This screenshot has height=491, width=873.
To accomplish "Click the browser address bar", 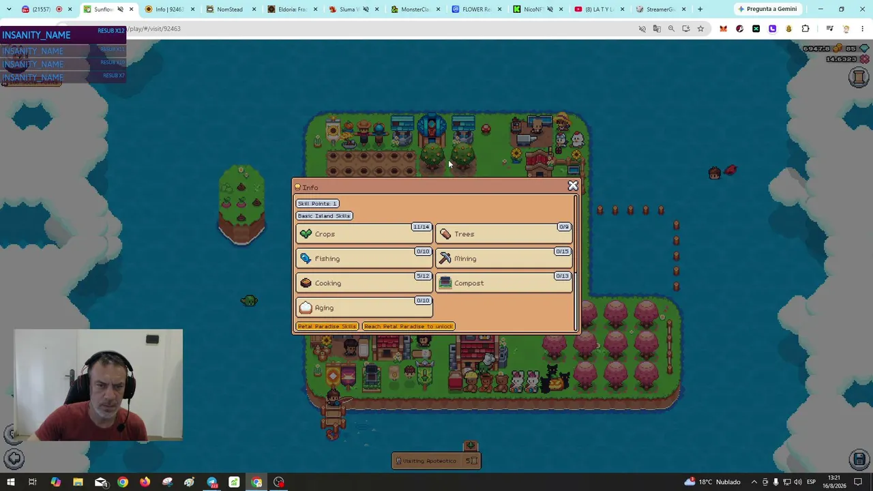I will [x=385, y=29].
